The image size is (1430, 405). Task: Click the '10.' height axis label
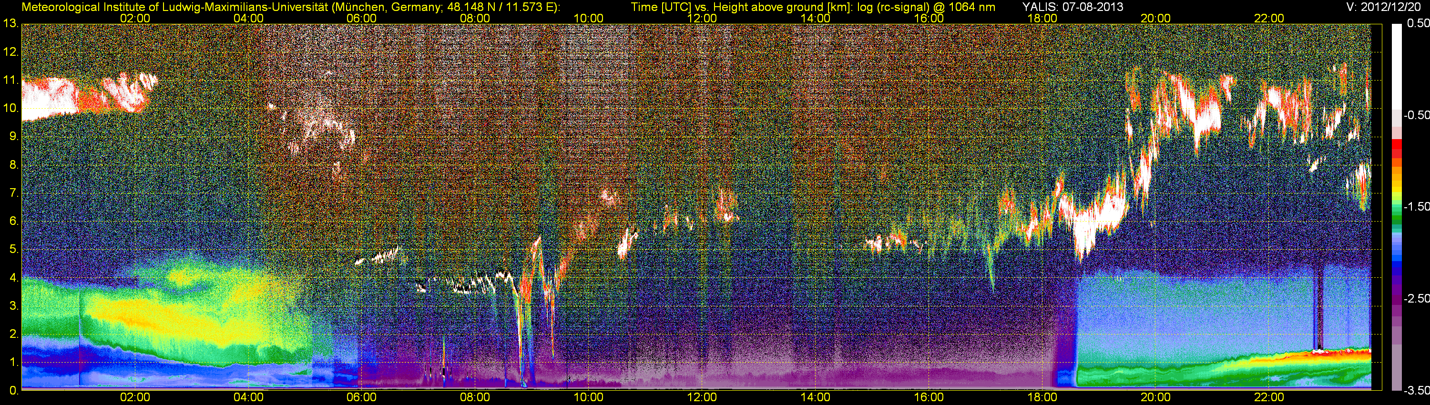tap(10, 108)
